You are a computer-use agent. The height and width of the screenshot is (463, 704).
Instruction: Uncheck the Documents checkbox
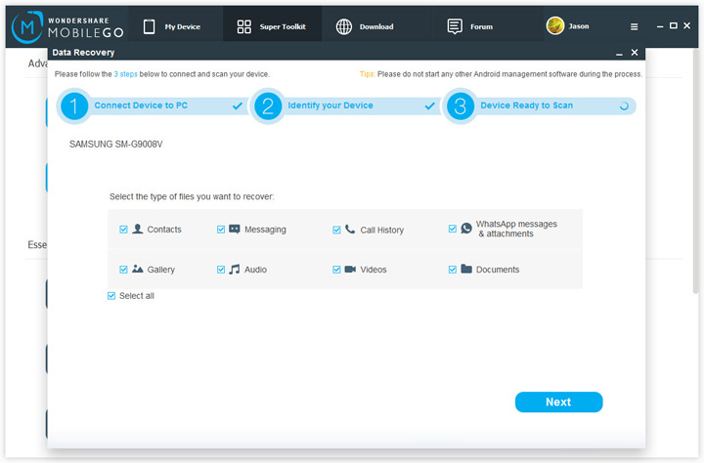pyautogui.click(x=452, y=270)
